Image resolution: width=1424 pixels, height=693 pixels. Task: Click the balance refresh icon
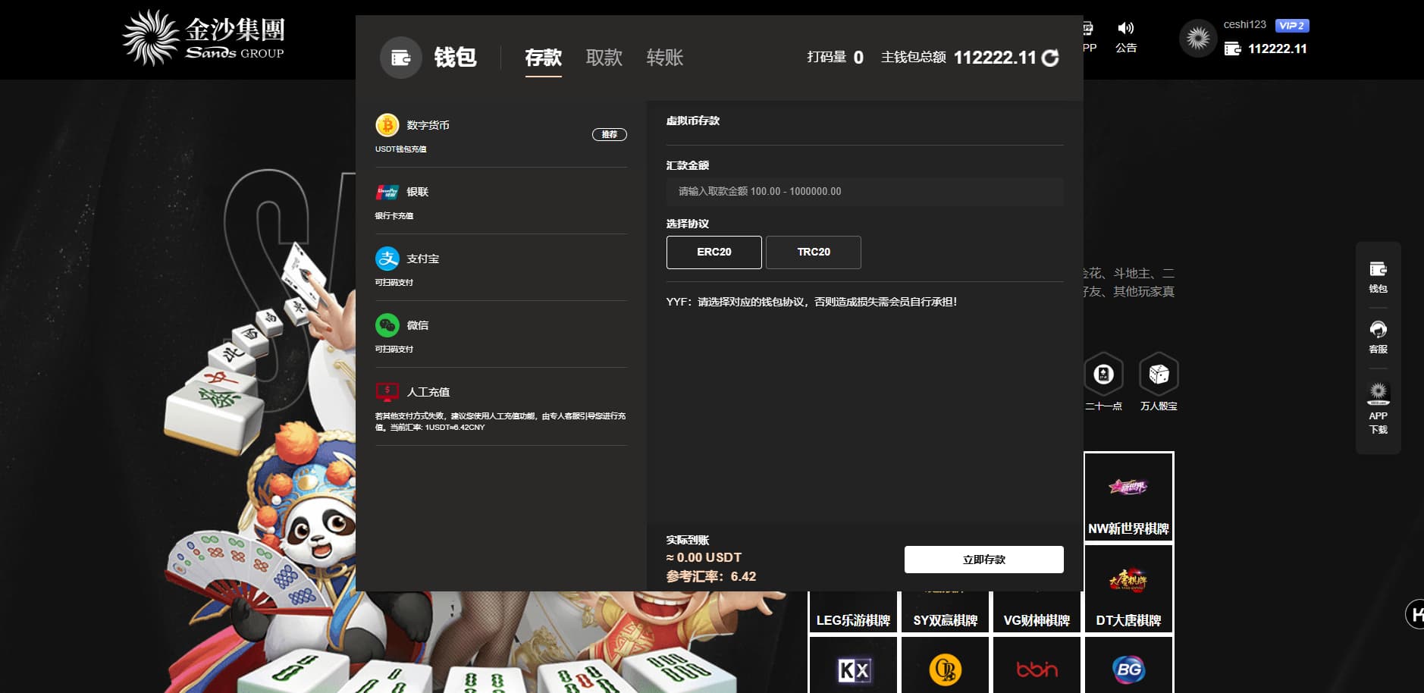pos(1050,58)
